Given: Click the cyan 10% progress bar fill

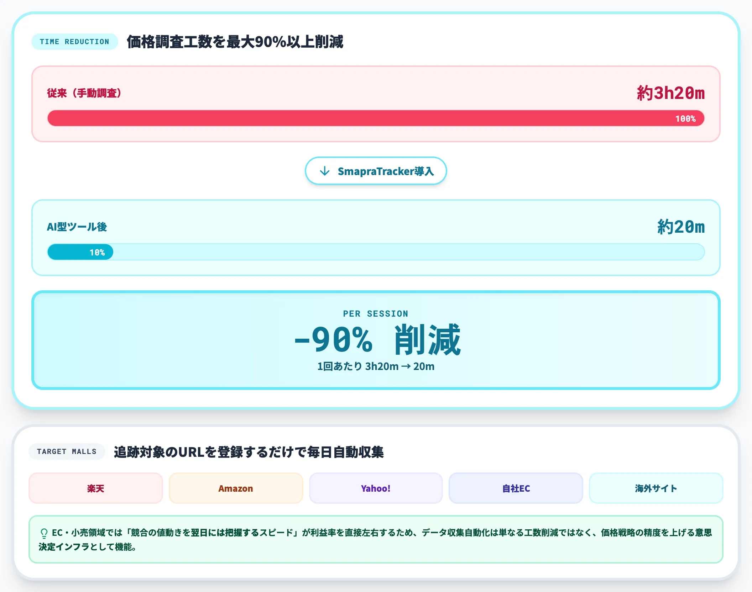Looking at the screenshot, I should tap(80, 252).
